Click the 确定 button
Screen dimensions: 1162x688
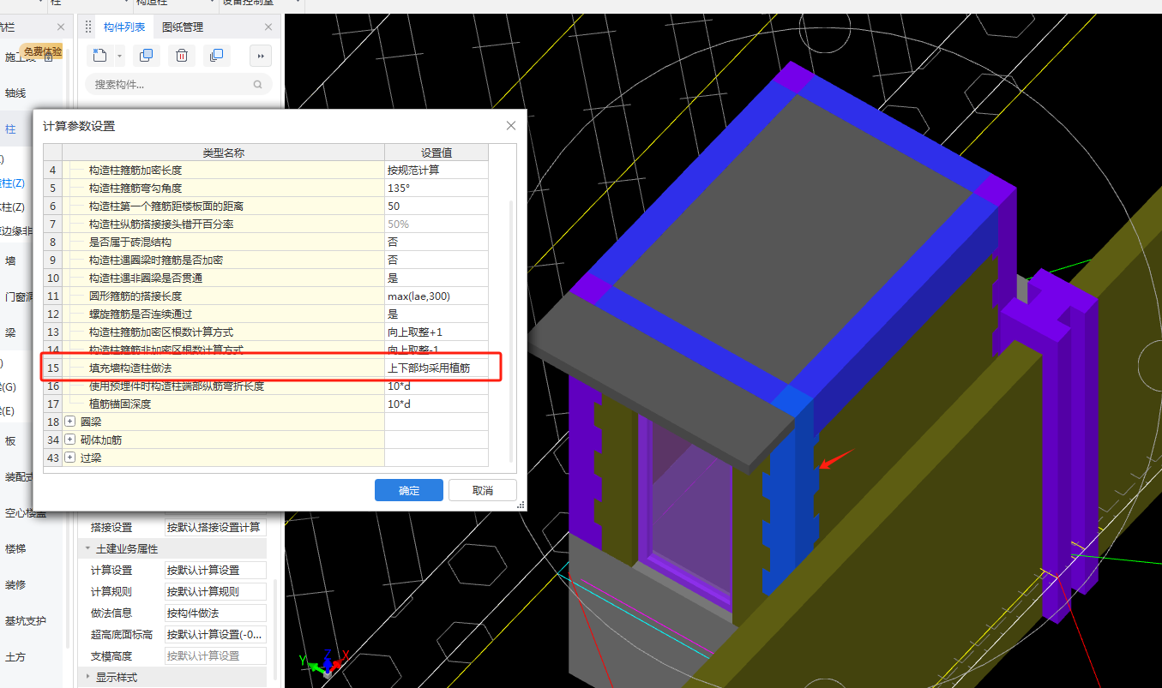tap(409, 491)
